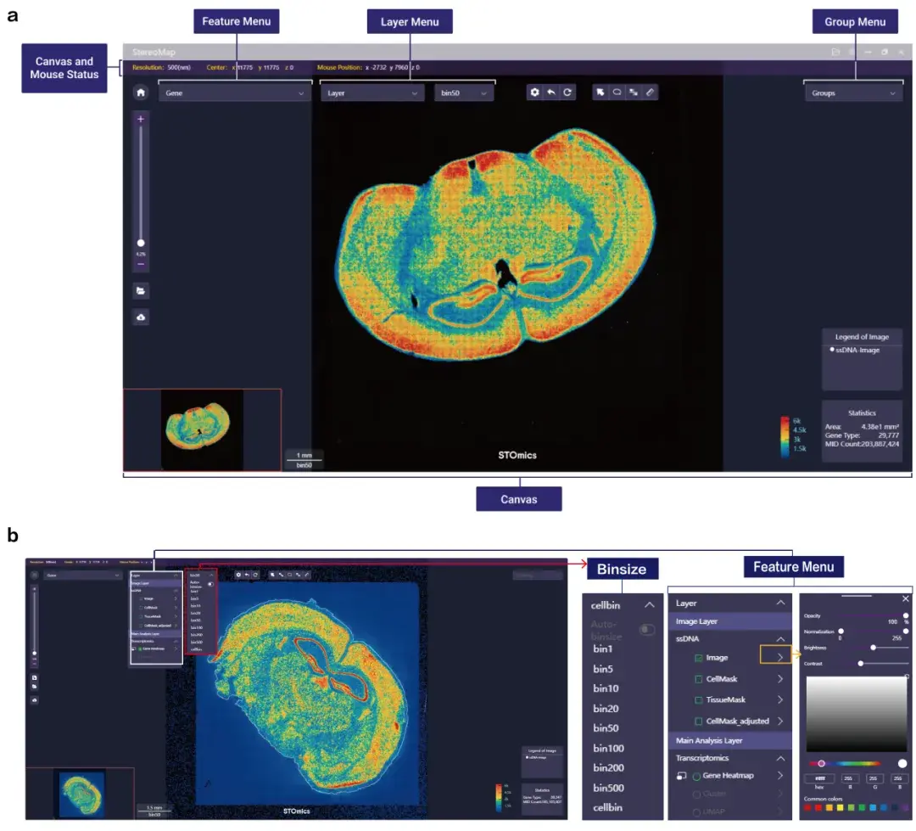The height and width of the screenshot is (831, 916).
Task: Click the undo arrow in the canvas toolbar
Action: [x=551, y=93]
